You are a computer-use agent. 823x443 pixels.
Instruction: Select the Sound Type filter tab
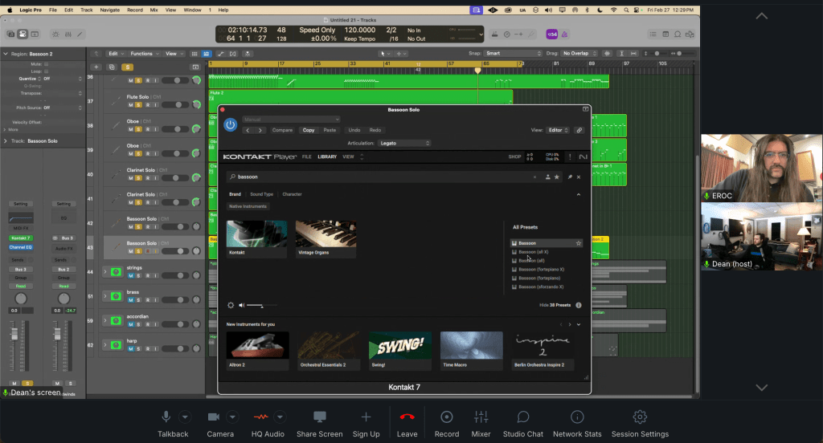click(x=261, y=194)
